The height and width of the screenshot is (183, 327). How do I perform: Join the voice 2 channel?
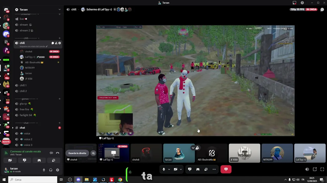click(38, 139)
